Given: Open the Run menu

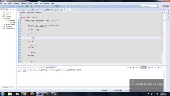Looking at the screenshot, I should click(x=41, y=3).
